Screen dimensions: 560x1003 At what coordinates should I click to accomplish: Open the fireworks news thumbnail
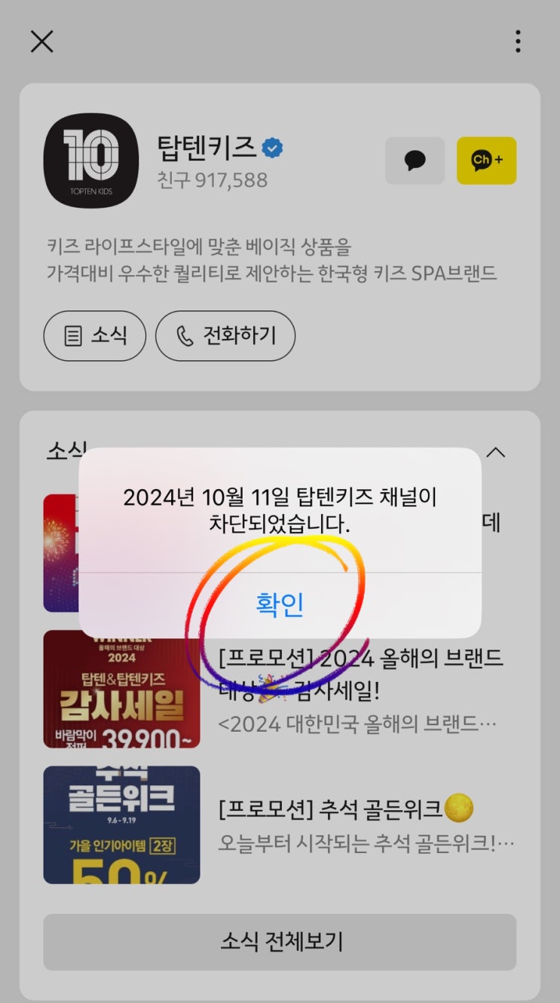point(61,553)
